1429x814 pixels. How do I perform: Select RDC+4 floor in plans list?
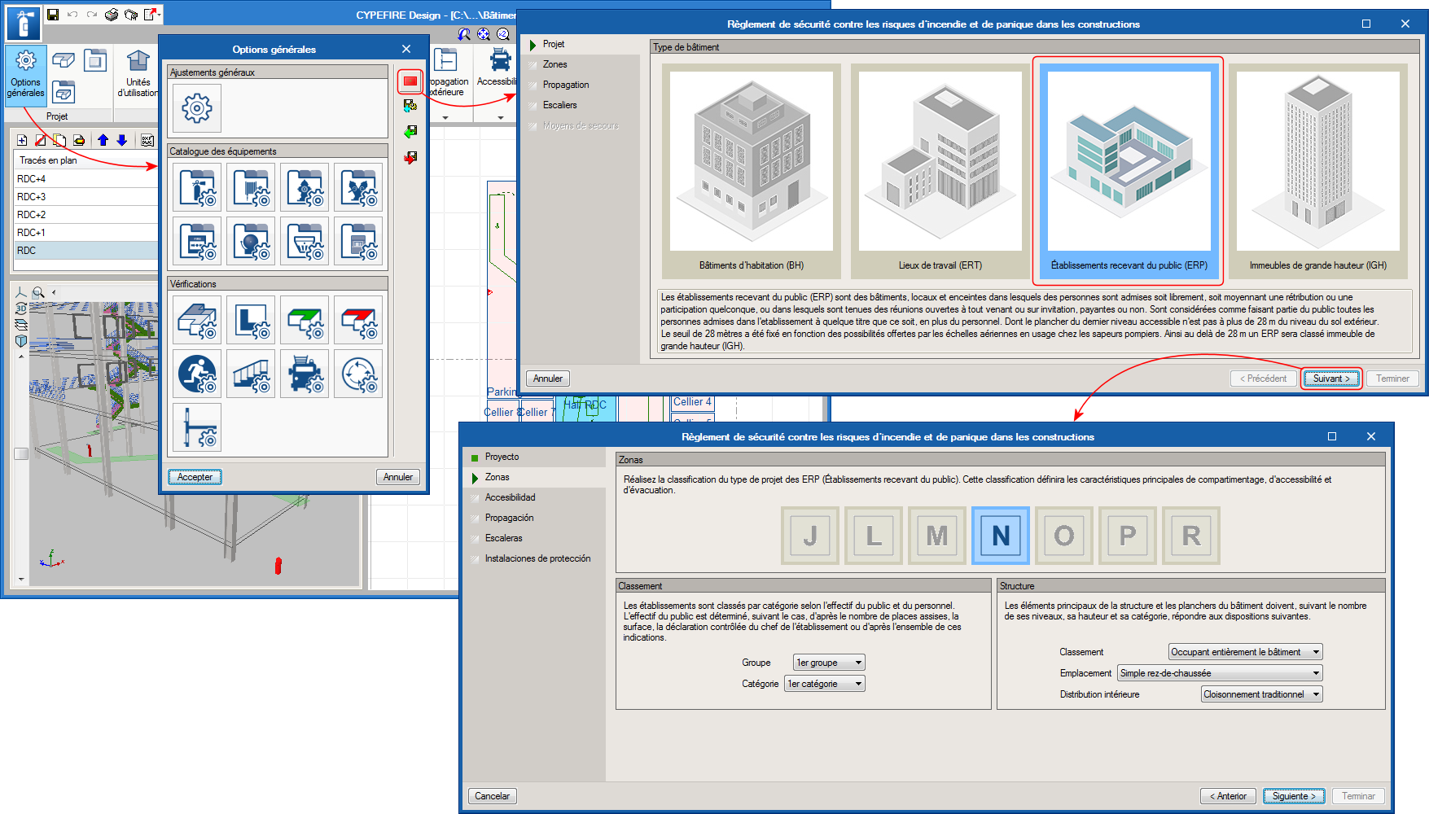(85, 179)
